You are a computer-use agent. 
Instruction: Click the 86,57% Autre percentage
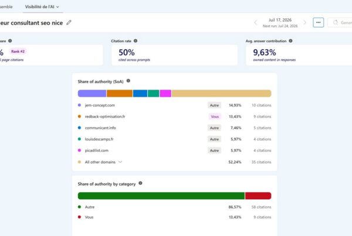tap(235, 207)
